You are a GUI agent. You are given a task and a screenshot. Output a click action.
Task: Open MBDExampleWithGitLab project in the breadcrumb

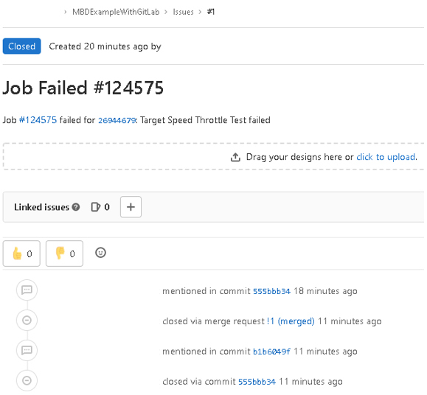point(116,12)
